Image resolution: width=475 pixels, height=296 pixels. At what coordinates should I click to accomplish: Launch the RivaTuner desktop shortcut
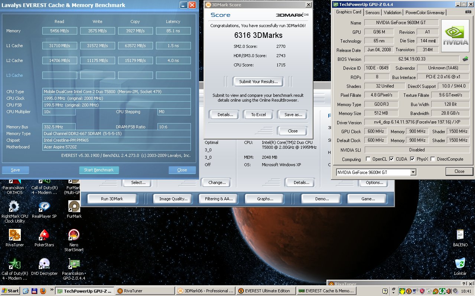[14, 238]
